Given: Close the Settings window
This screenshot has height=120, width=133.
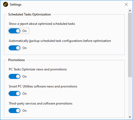Looking at the screenshot, I should pyautogui.click(x=126, y=4).
